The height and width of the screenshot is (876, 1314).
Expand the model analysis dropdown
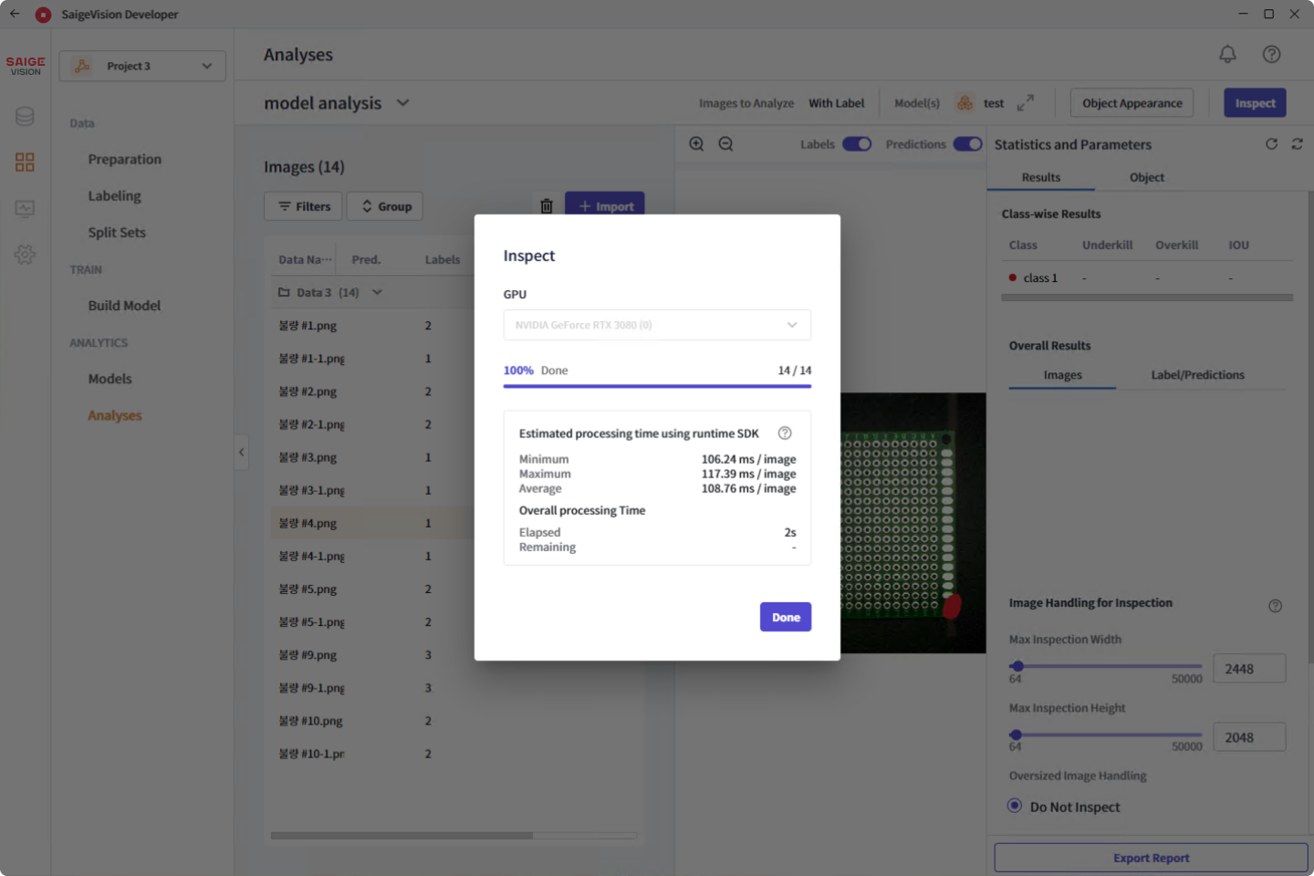[x=402, y=103]
